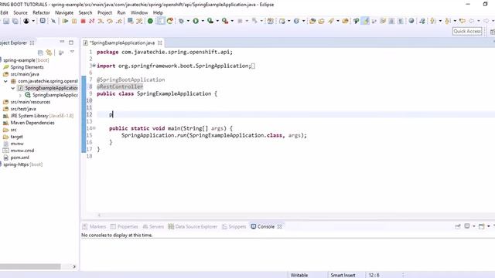Image resolution: width=495 pixels, height=278 pixels.
Task: Click the Disconnect debug icon
Action: click(x=92, y=21)
